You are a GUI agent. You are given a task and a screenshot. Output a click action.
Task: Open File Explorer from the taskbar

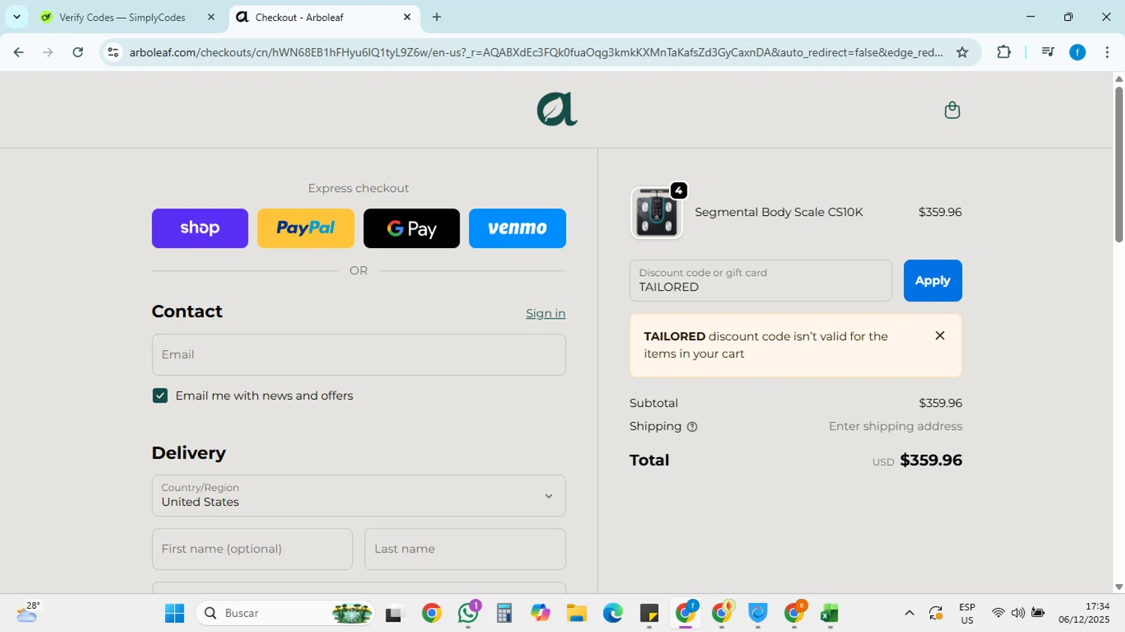click(576, 613)
